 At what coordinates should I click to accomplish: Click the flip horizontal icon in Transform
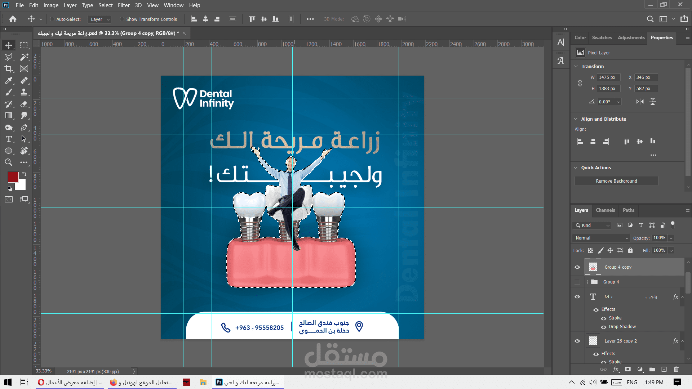640,102
